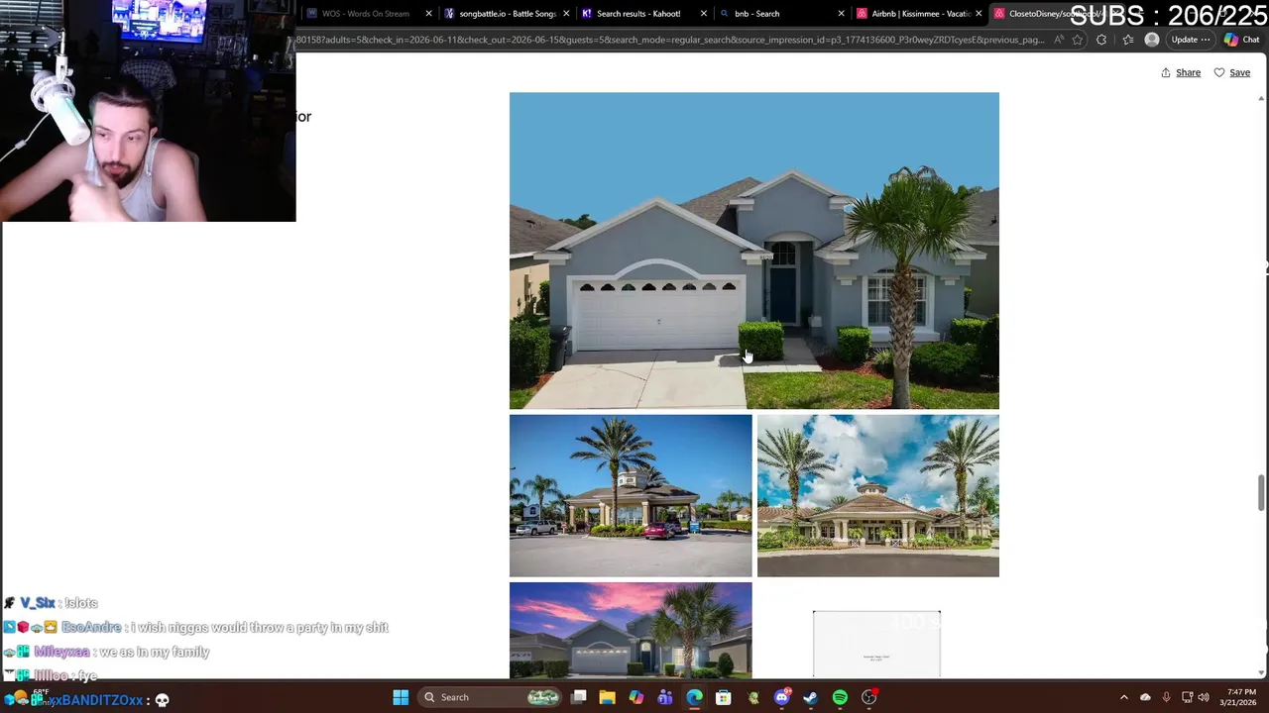Switch to songbattle.io Battle Songs tab

coord(508,14)
